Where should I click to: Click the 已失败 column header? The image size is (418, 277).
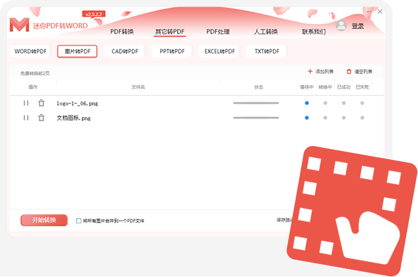(362, 87)
